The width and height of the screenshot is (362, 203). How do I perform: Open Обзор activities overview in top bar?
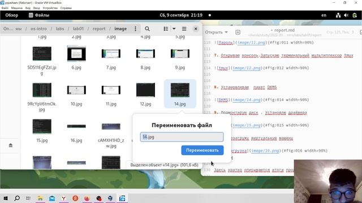click(x=11, y=15)
